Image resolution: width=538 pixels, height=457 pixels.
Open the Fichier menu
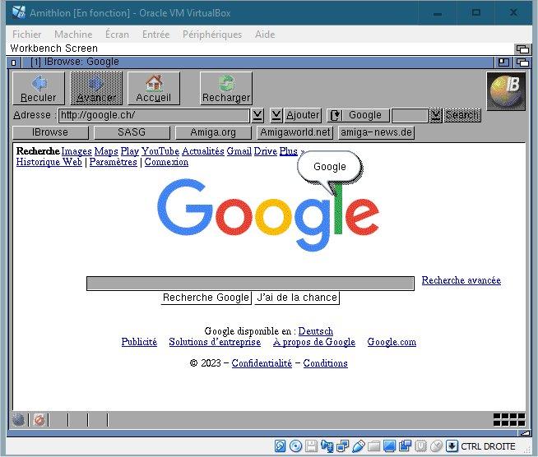27,35
